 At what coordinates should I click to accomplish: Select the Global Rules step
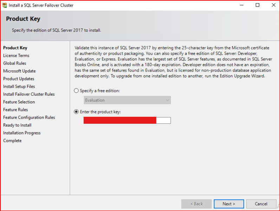15,63
